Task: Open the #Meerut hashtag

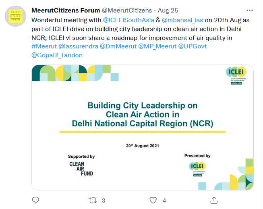Action: pyautogui.click(x=44, y=46)
